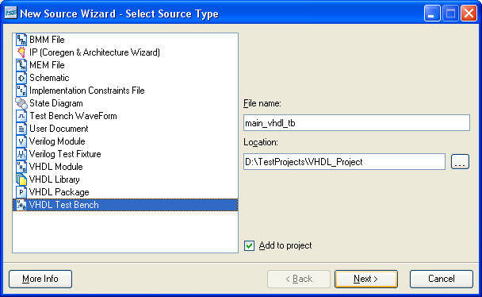
Task: Click the VHDL Package icon
Action: point(21,192)
